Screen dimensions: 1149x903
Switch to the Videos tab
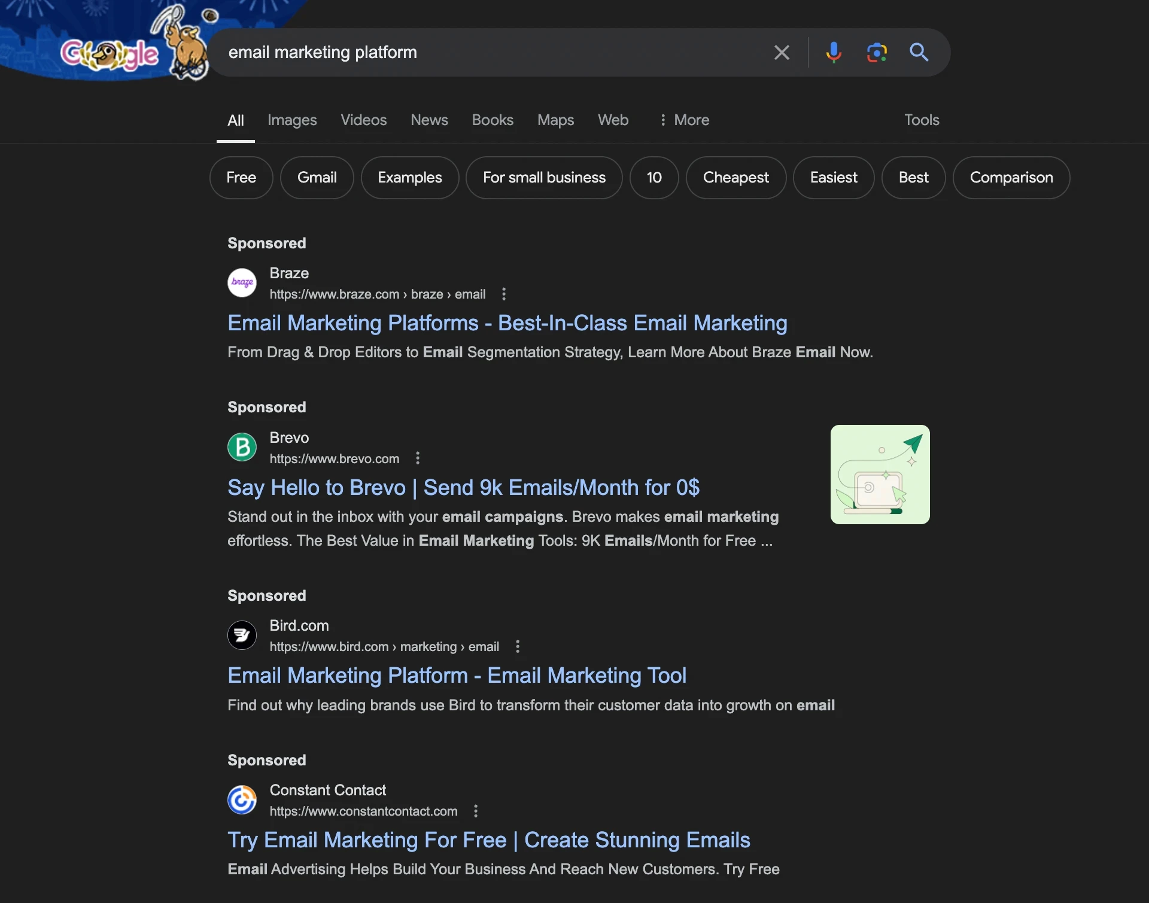pyautogui.click(x=364, y=120)
